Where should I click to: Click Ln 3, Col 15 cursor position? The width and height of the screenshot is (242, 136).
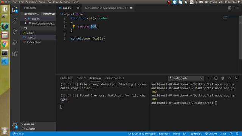(142, 134)
